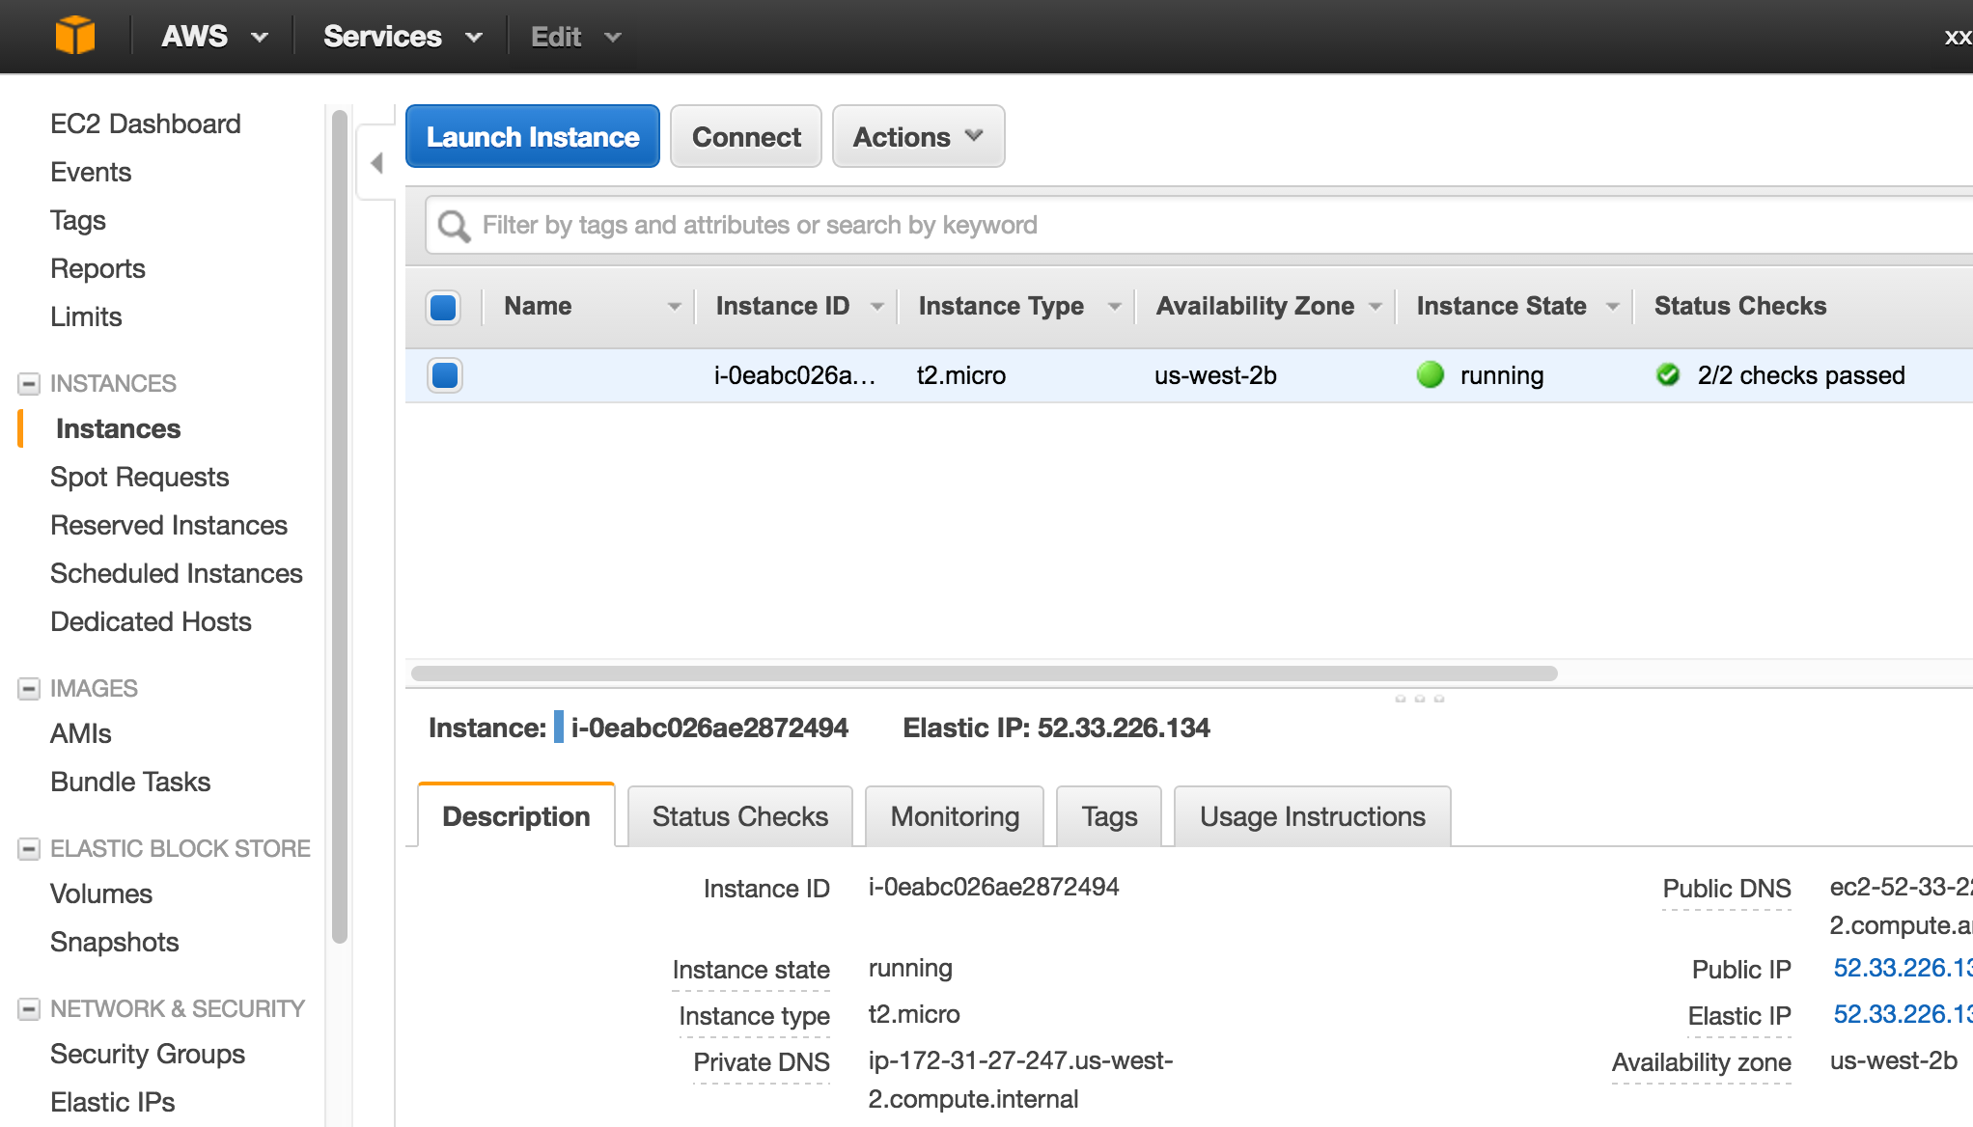Collapse the sidebar with the left arrow
The height and width of the screenshot is (1127, 1973).
[x=376, y=163]
